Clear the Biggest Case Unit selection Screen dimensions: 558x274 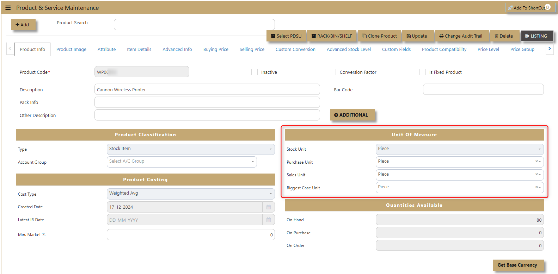point(536,187)
